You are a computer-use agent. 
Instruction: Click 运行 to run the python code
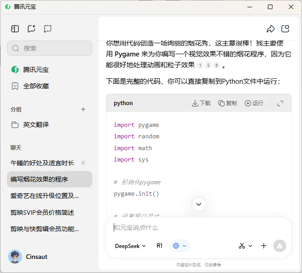coord(254,103)
